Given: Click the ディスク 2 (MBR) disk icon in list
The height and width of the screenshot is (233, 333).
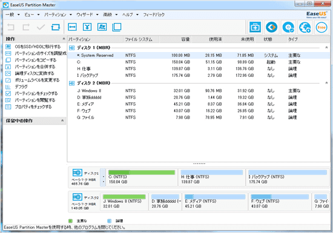Looking at the screenshot, I should [72, 83].
